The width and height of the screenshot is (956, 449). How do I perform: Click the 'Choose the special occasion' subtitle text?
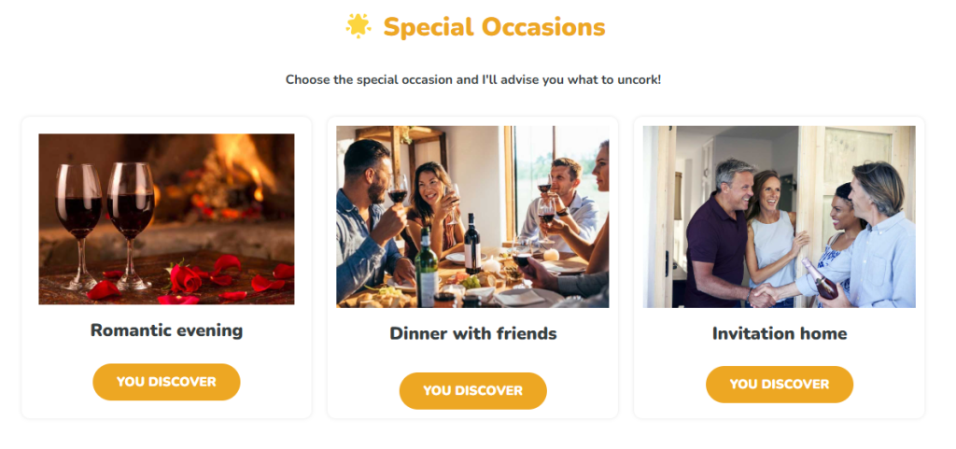click(473, 79)
